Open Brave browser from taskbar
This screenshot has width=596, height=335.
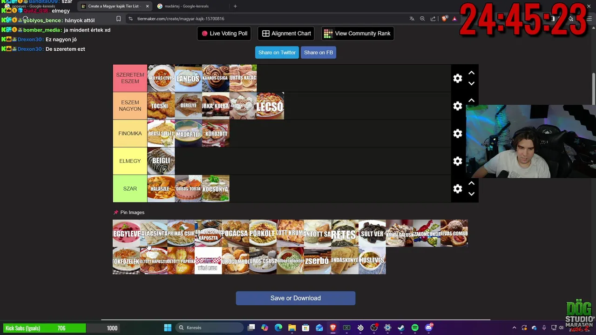333,328
